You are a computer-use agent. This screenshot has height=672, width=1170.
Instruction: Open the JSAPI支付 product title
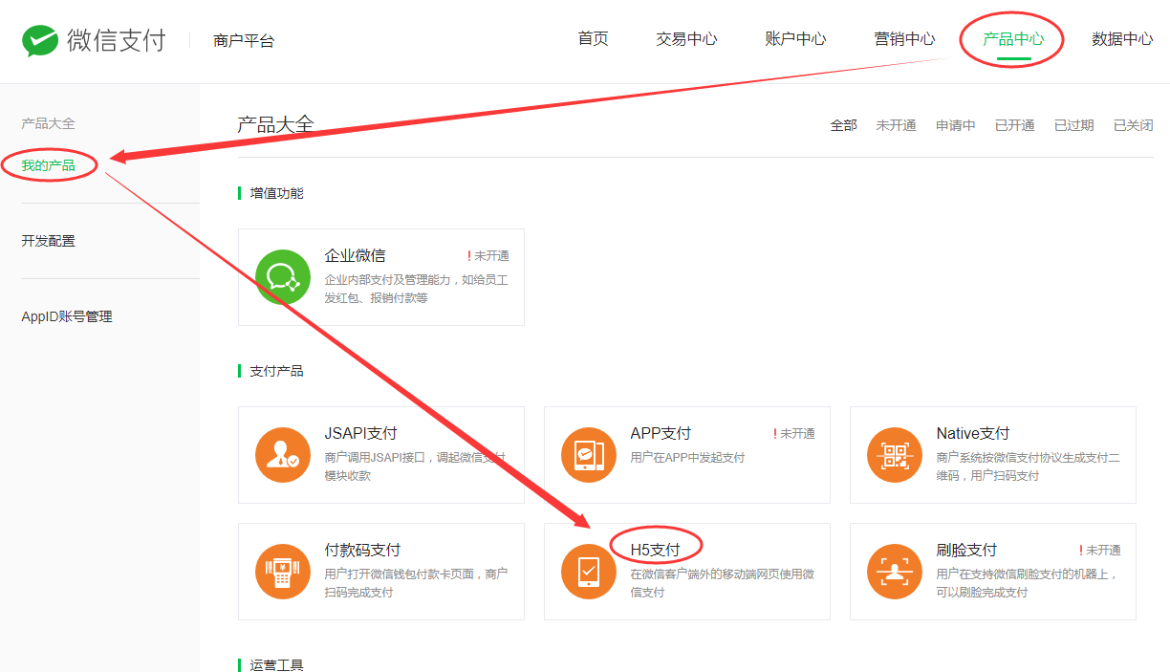pyautogui.click(x=360, y=433)
